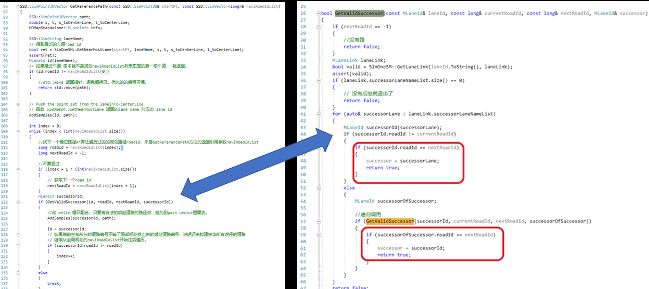
Task: Collapse the for loop at line 41
Action: tap(319, 114)
